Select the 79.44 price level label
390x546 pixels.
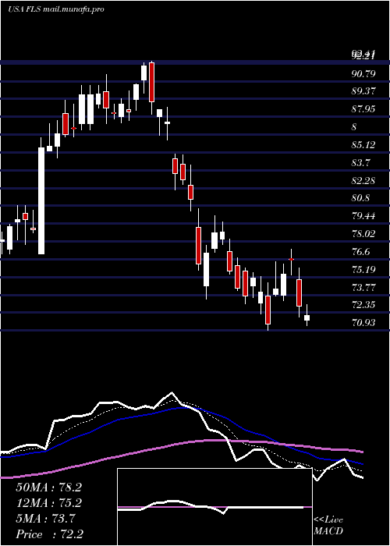point(363,216)
